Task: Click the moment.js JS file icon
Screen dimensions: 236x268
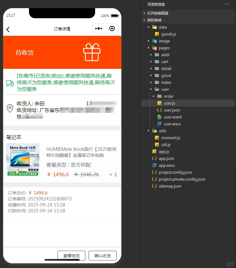Action: (x=157, y=138)
